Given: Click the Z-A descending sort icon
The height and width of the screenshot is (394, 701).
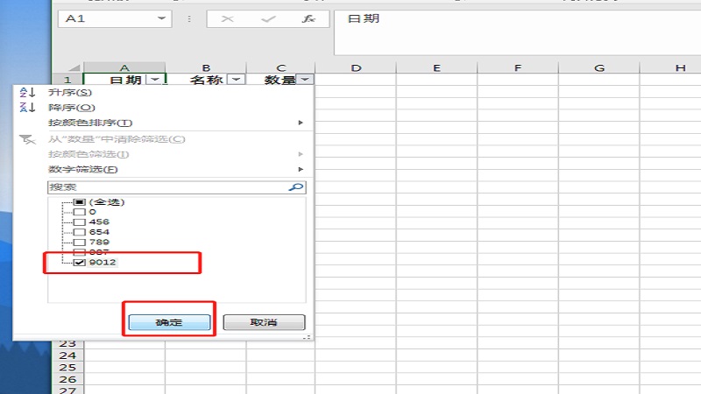Looking at the screenshot, I should point(28,107).
